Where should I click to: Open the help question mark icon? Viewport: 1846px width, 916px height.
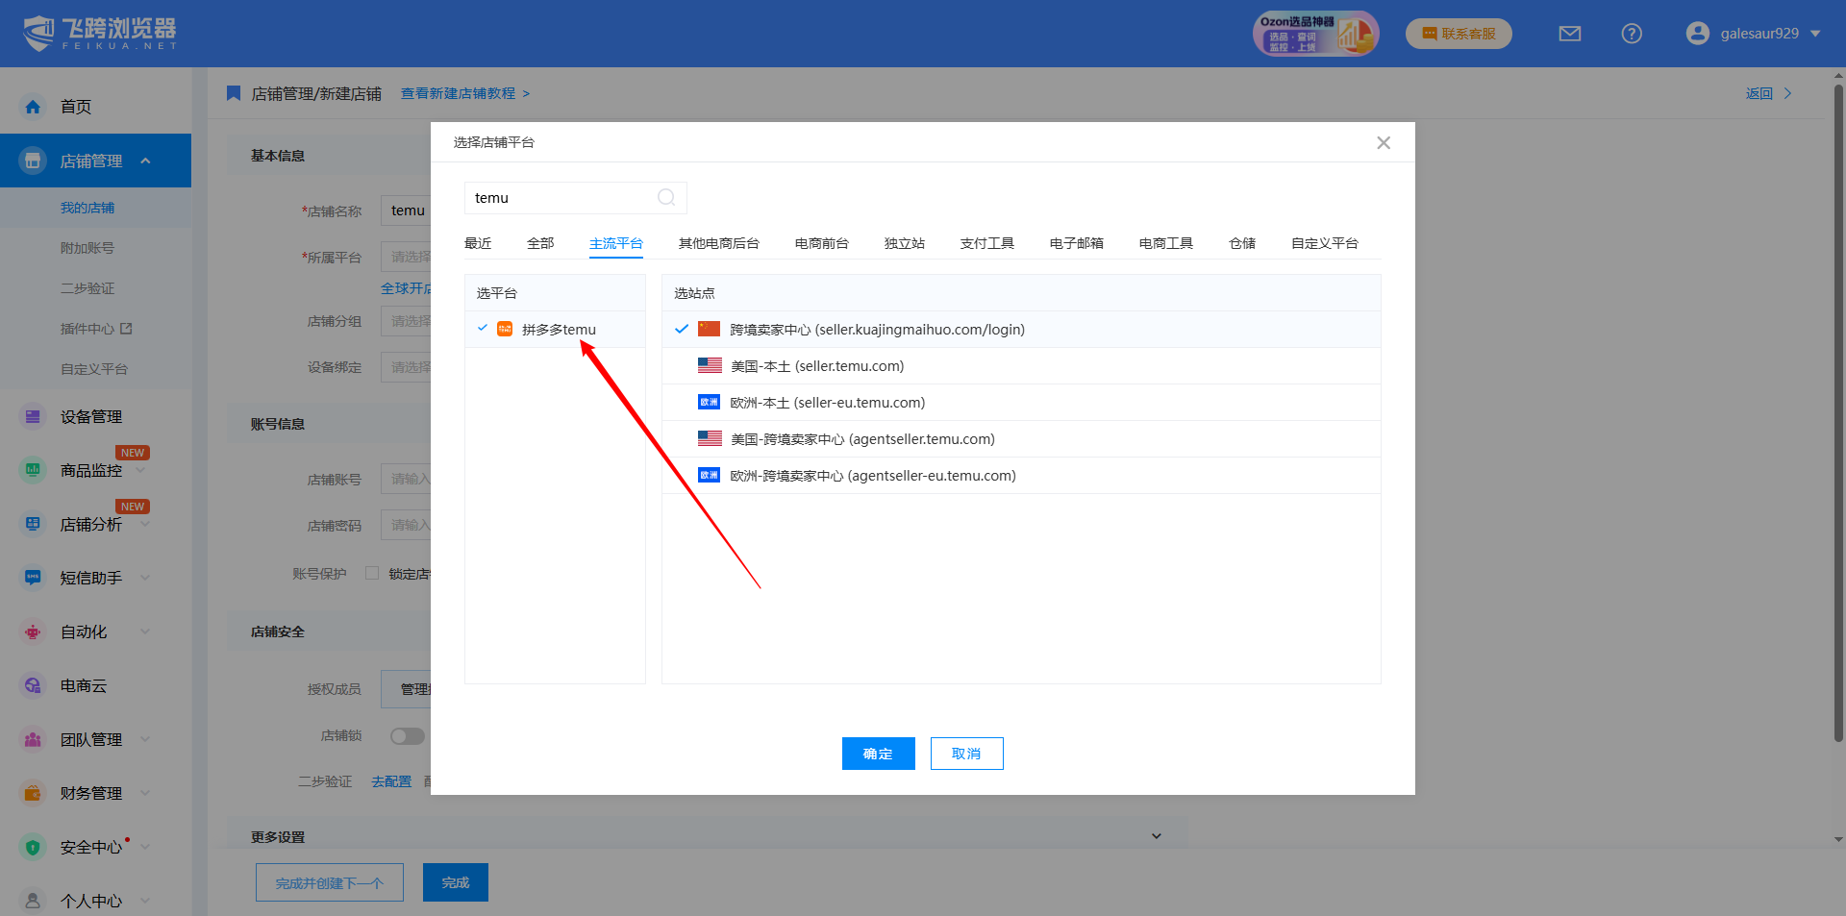tap(1631, 34)
